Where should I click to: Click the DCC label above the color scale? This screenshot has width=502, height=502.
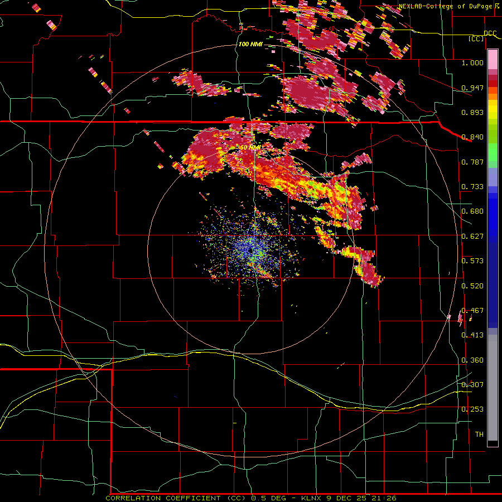coord(490,33)
